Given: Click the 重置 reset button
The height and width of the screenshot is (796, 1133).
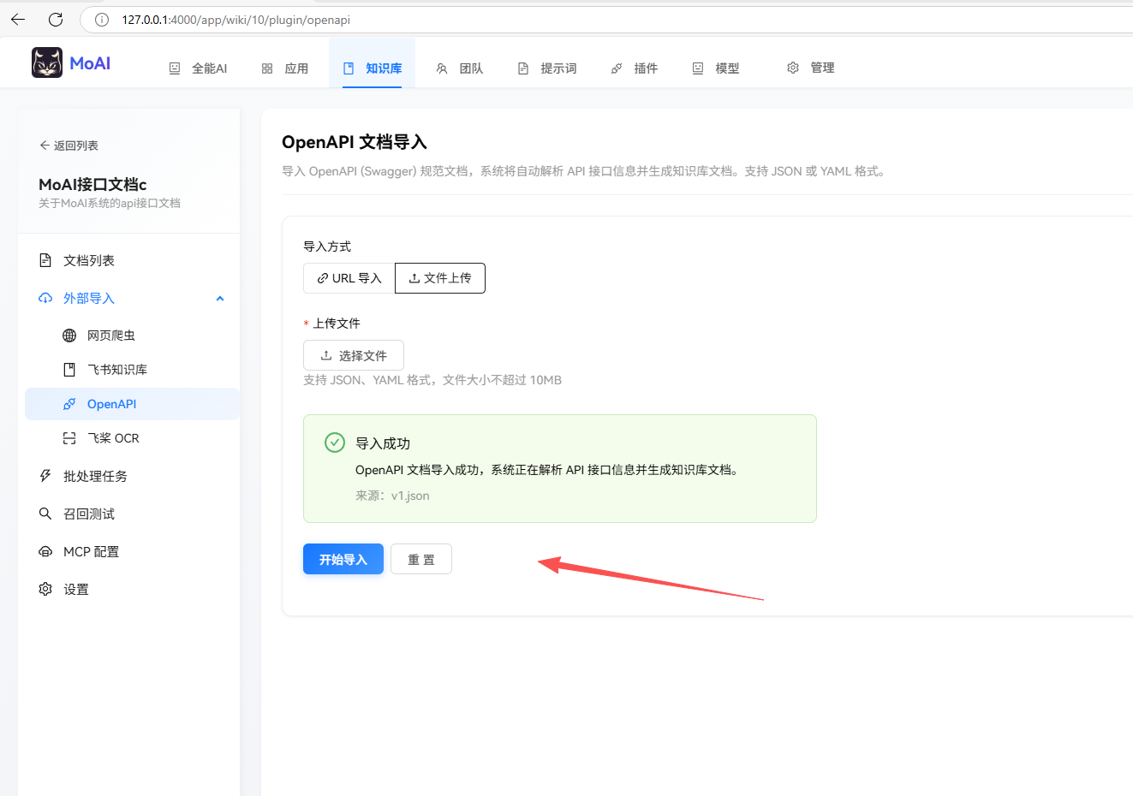Looking at the screenshot, I should coord(420,560).
